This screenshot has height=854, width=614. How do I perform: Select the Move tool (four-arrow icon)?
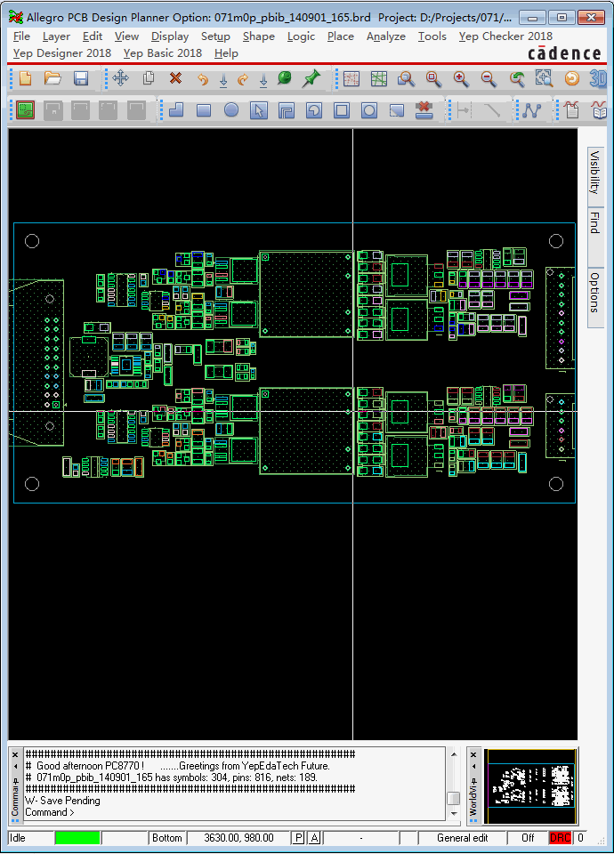point(120,78)
